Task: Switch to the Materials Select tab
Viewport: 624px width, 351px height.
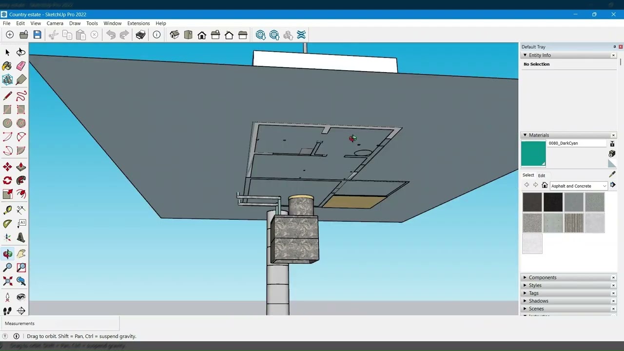Action: (528, 175)
